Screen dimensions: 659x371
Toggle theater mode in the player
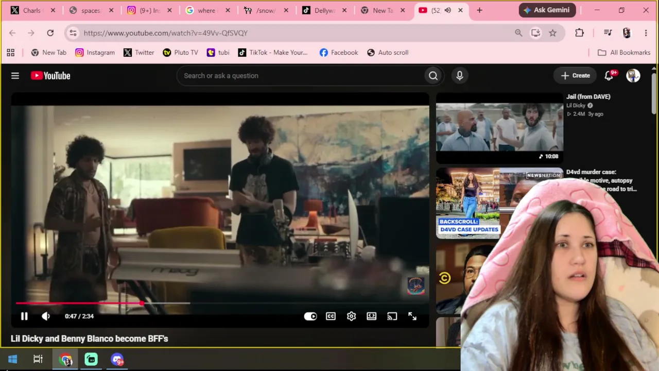point(372,316)
